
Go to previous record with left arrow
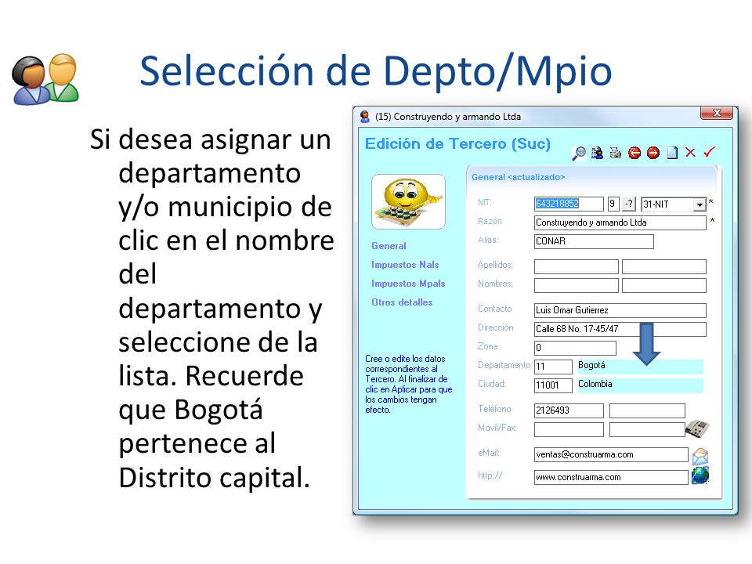[x=634, y=153]
